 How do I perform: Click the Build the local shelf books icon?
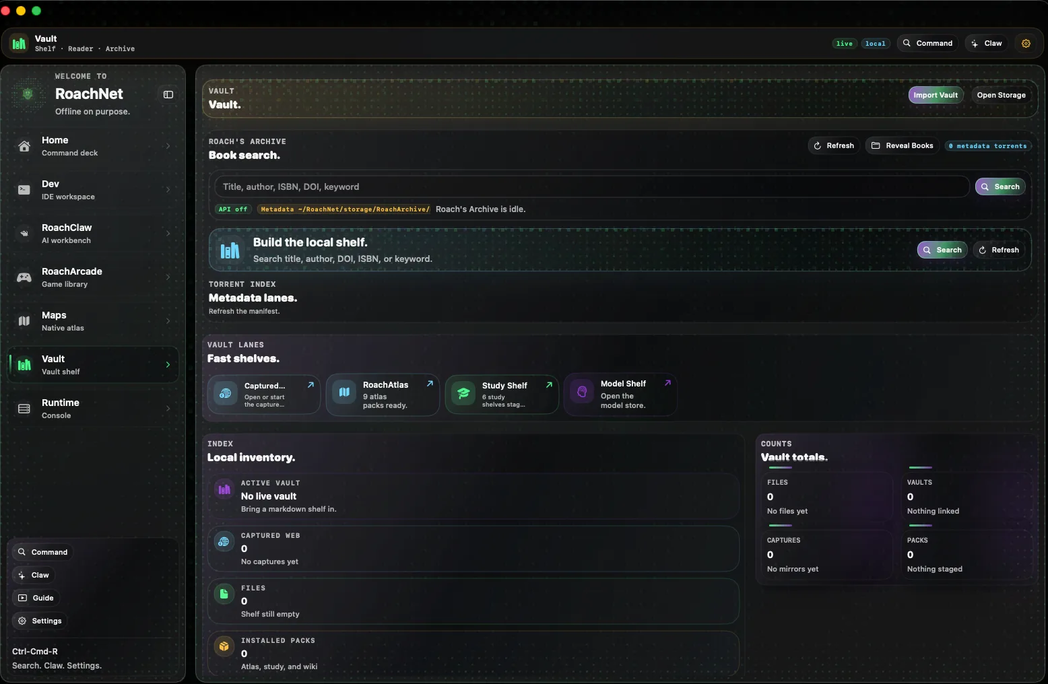pyautogui.click(x=230, y=250)
